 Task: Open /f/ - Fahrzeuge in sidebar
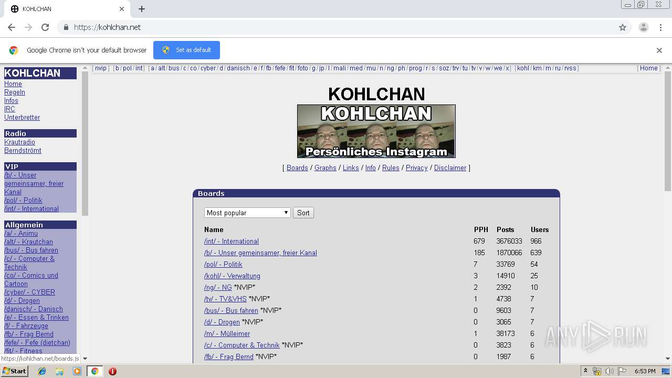(26, 326)
